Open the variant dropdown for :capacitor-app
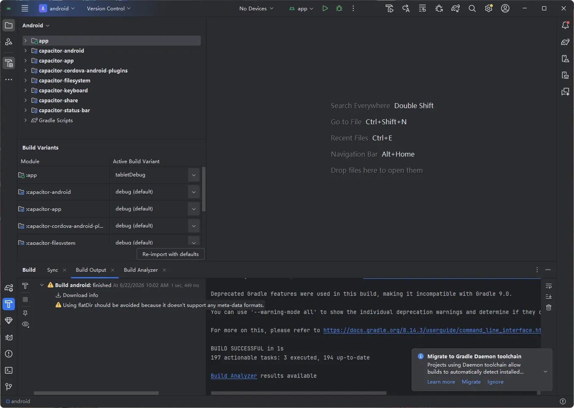 tap(194, 209)
